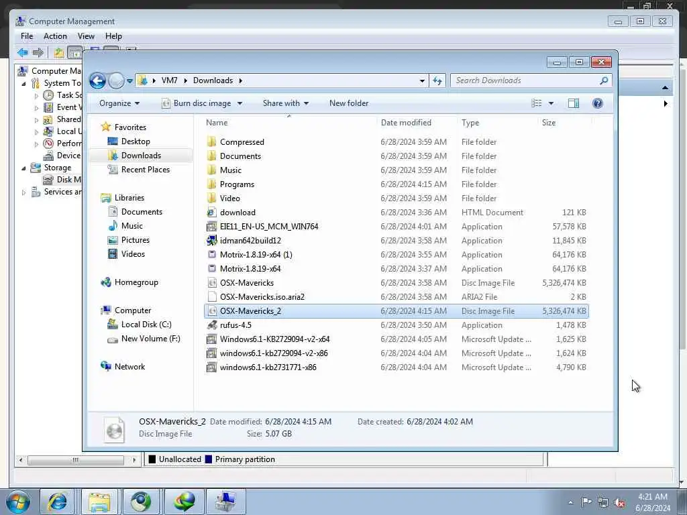Toggle the preview pane icon
Image resolution: width=687 pixels, height=515 pixels.
[x=574, y=103]
